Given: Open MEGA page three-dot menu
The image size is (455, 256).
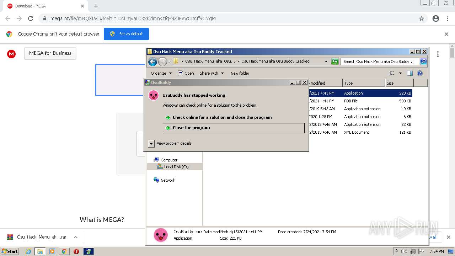Looking at the screenshot, I should [438, 54].
